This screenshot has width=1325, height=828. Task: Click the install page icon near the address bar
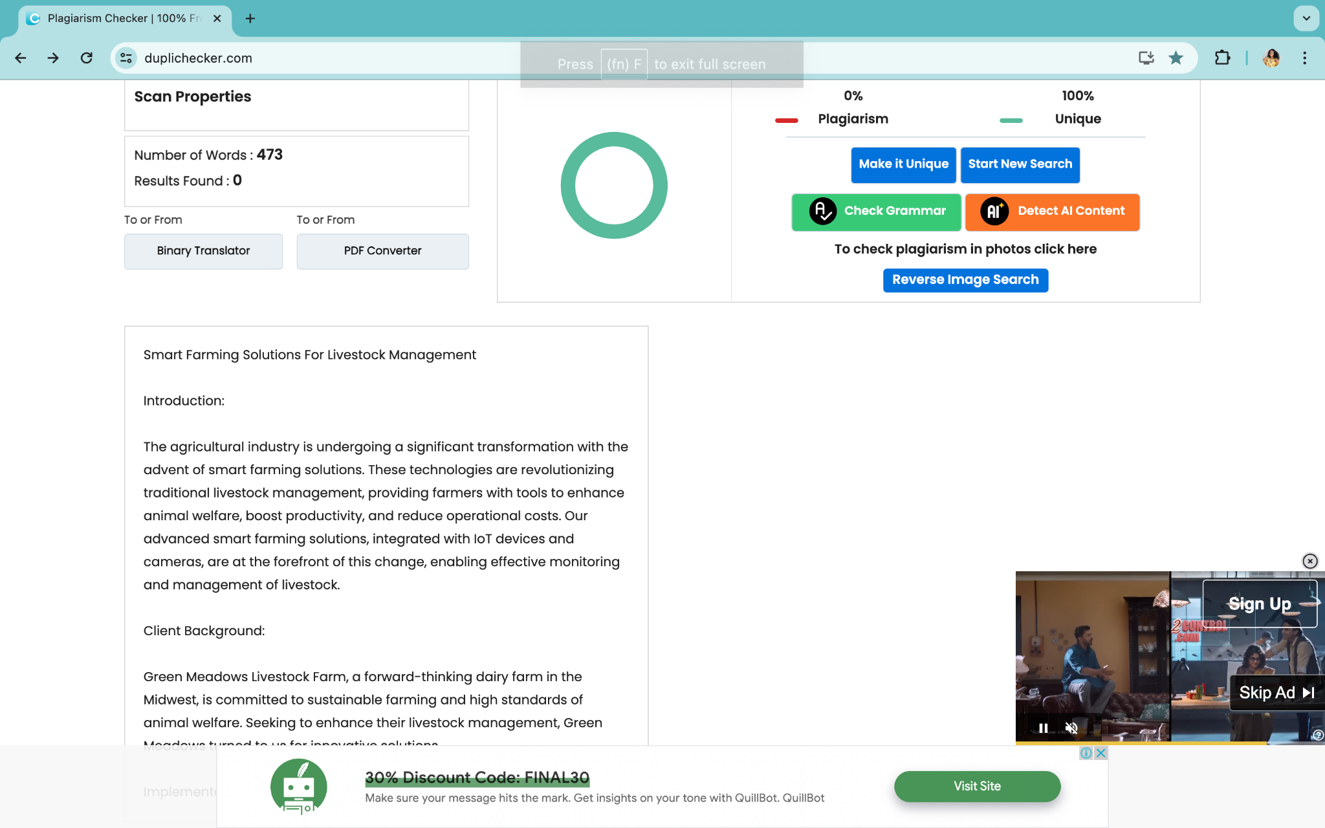tap(1146, 58)
